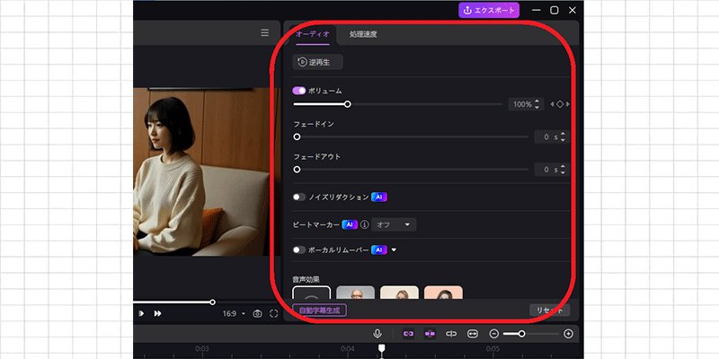Image resolution: width=719 pixels, height=359 pixels.
Task: Click the エクスポート export button
Action: (489, 10)
